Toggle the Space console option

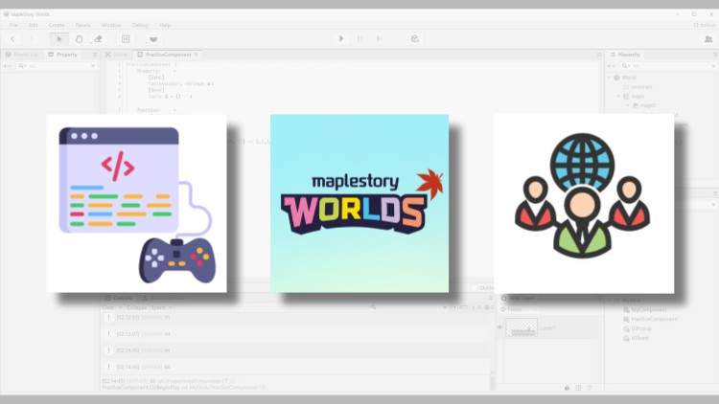pyautogui.click(x=158, y=308)
